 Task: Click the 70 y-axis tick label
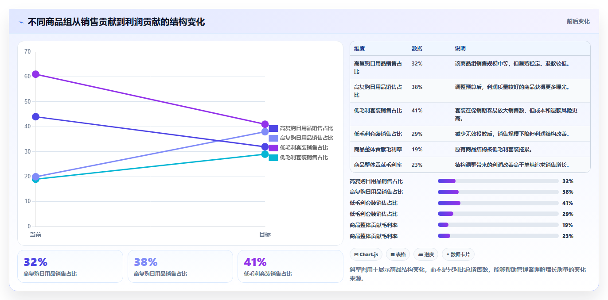27,52
